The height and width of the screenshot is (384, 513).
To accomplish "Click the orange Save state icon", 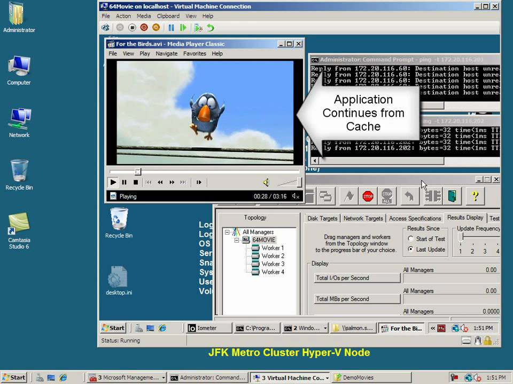I will point(156,28).
